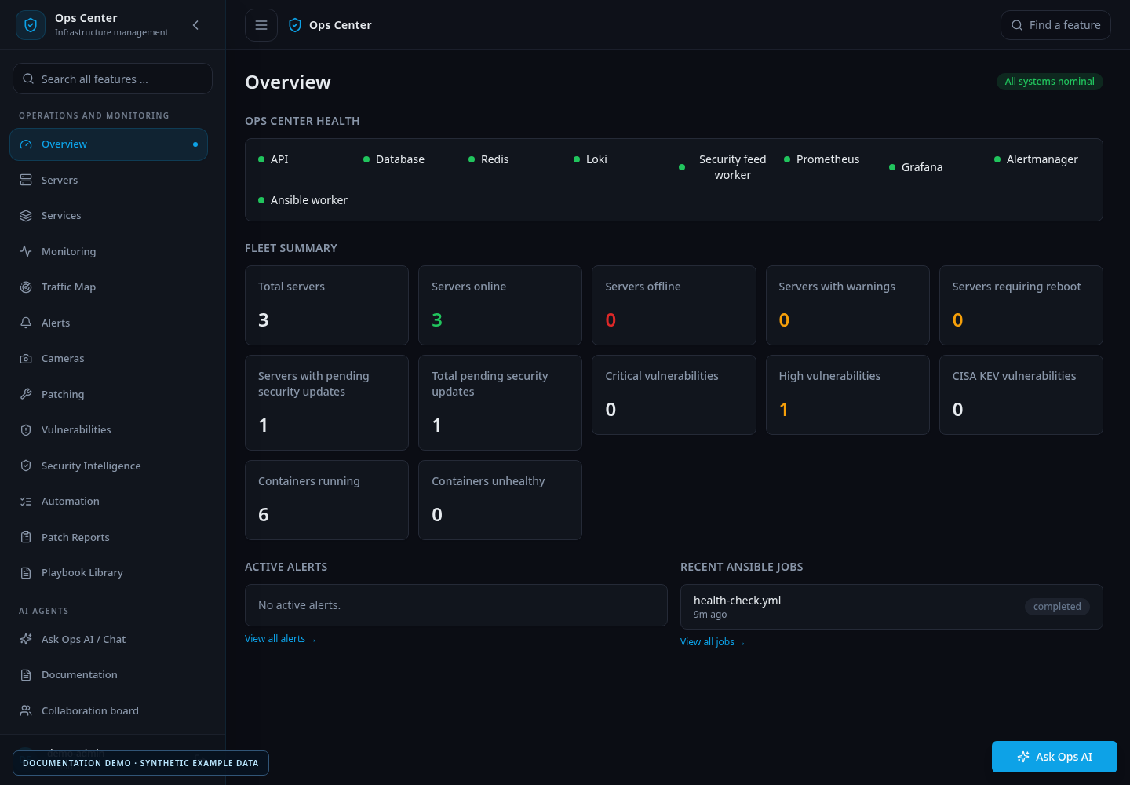Viewport: 1130px width, 785px height.
Task: Open Documentation page
Action: click(x=108, y=675)
